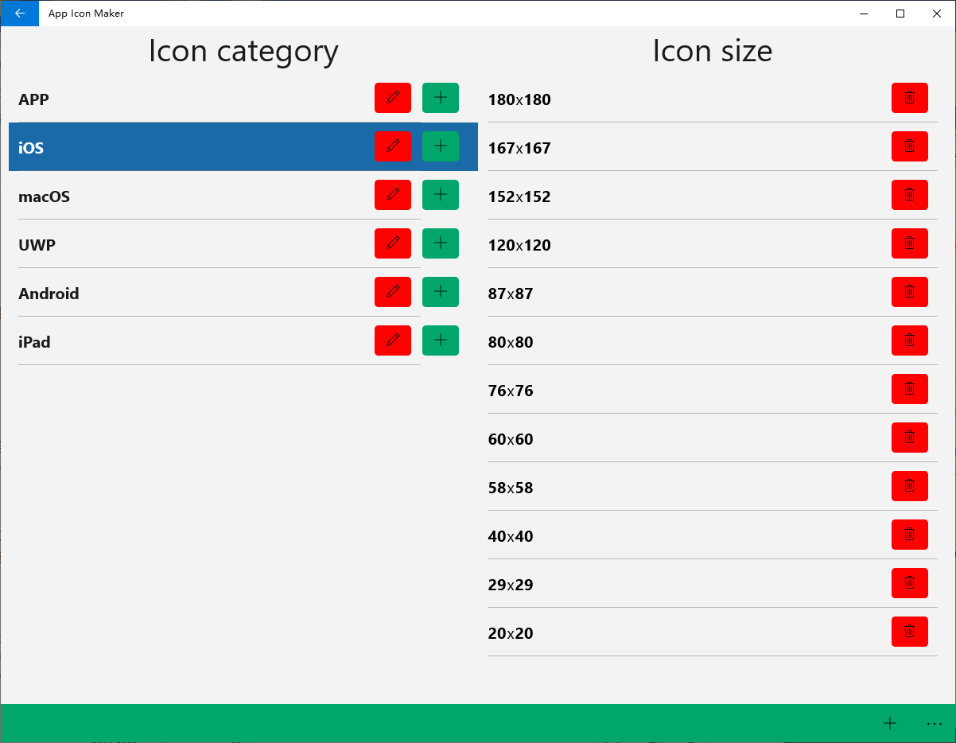956x743 pixels.
Task: Select the 152x152 size row
Action: [708, 196]
